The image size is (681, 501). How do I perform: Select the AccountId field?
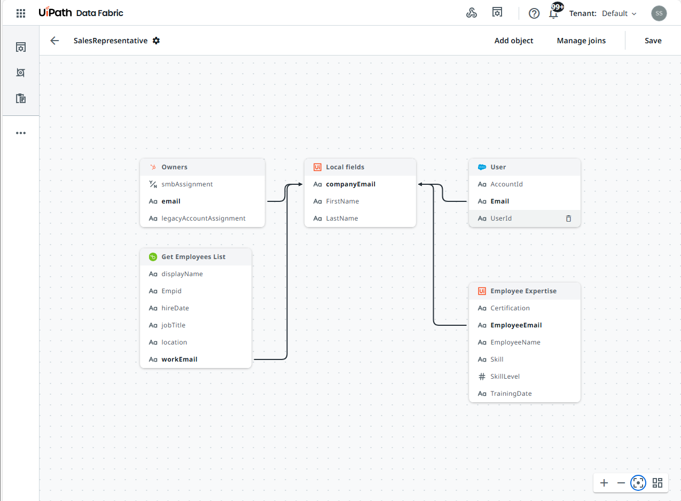[x=525, y=184]
